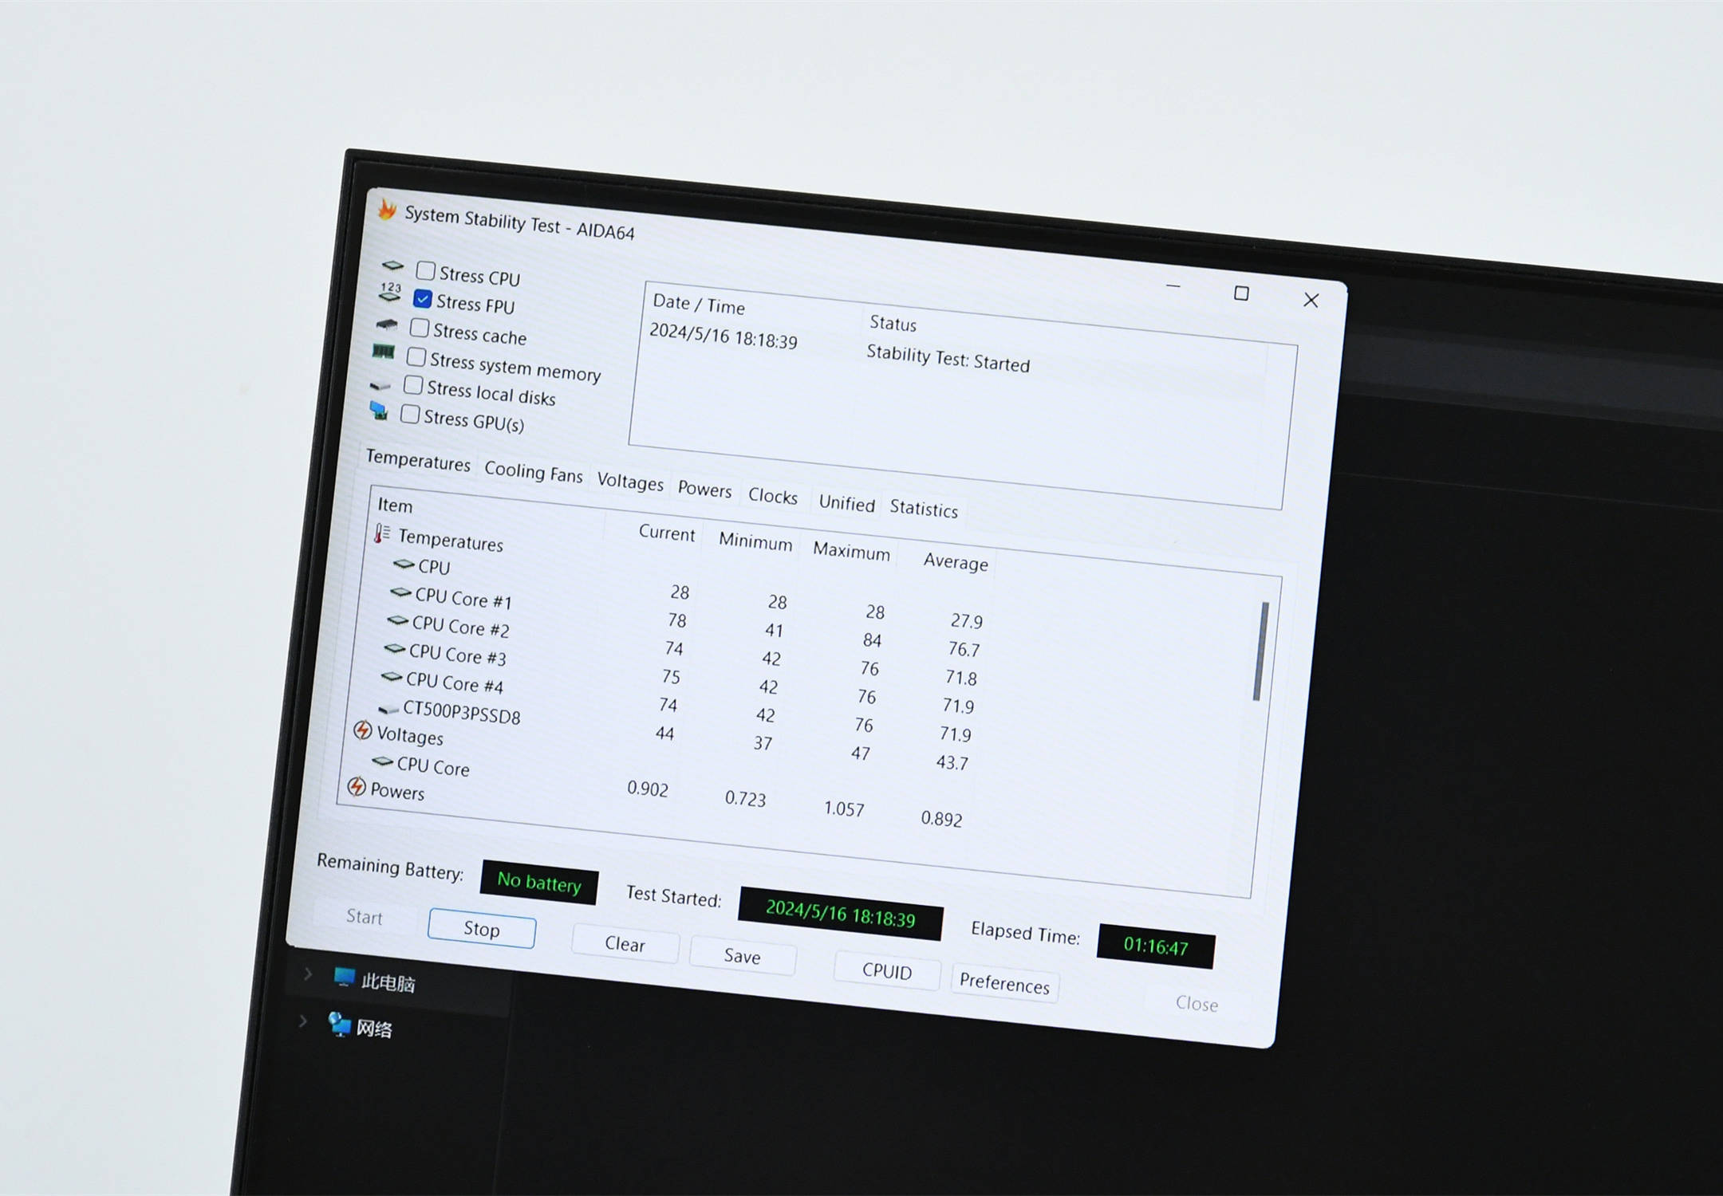Click the monitor icon beside Stress GPU(s)
This screenshot has width=1723, height=1196.
point(379,411)
